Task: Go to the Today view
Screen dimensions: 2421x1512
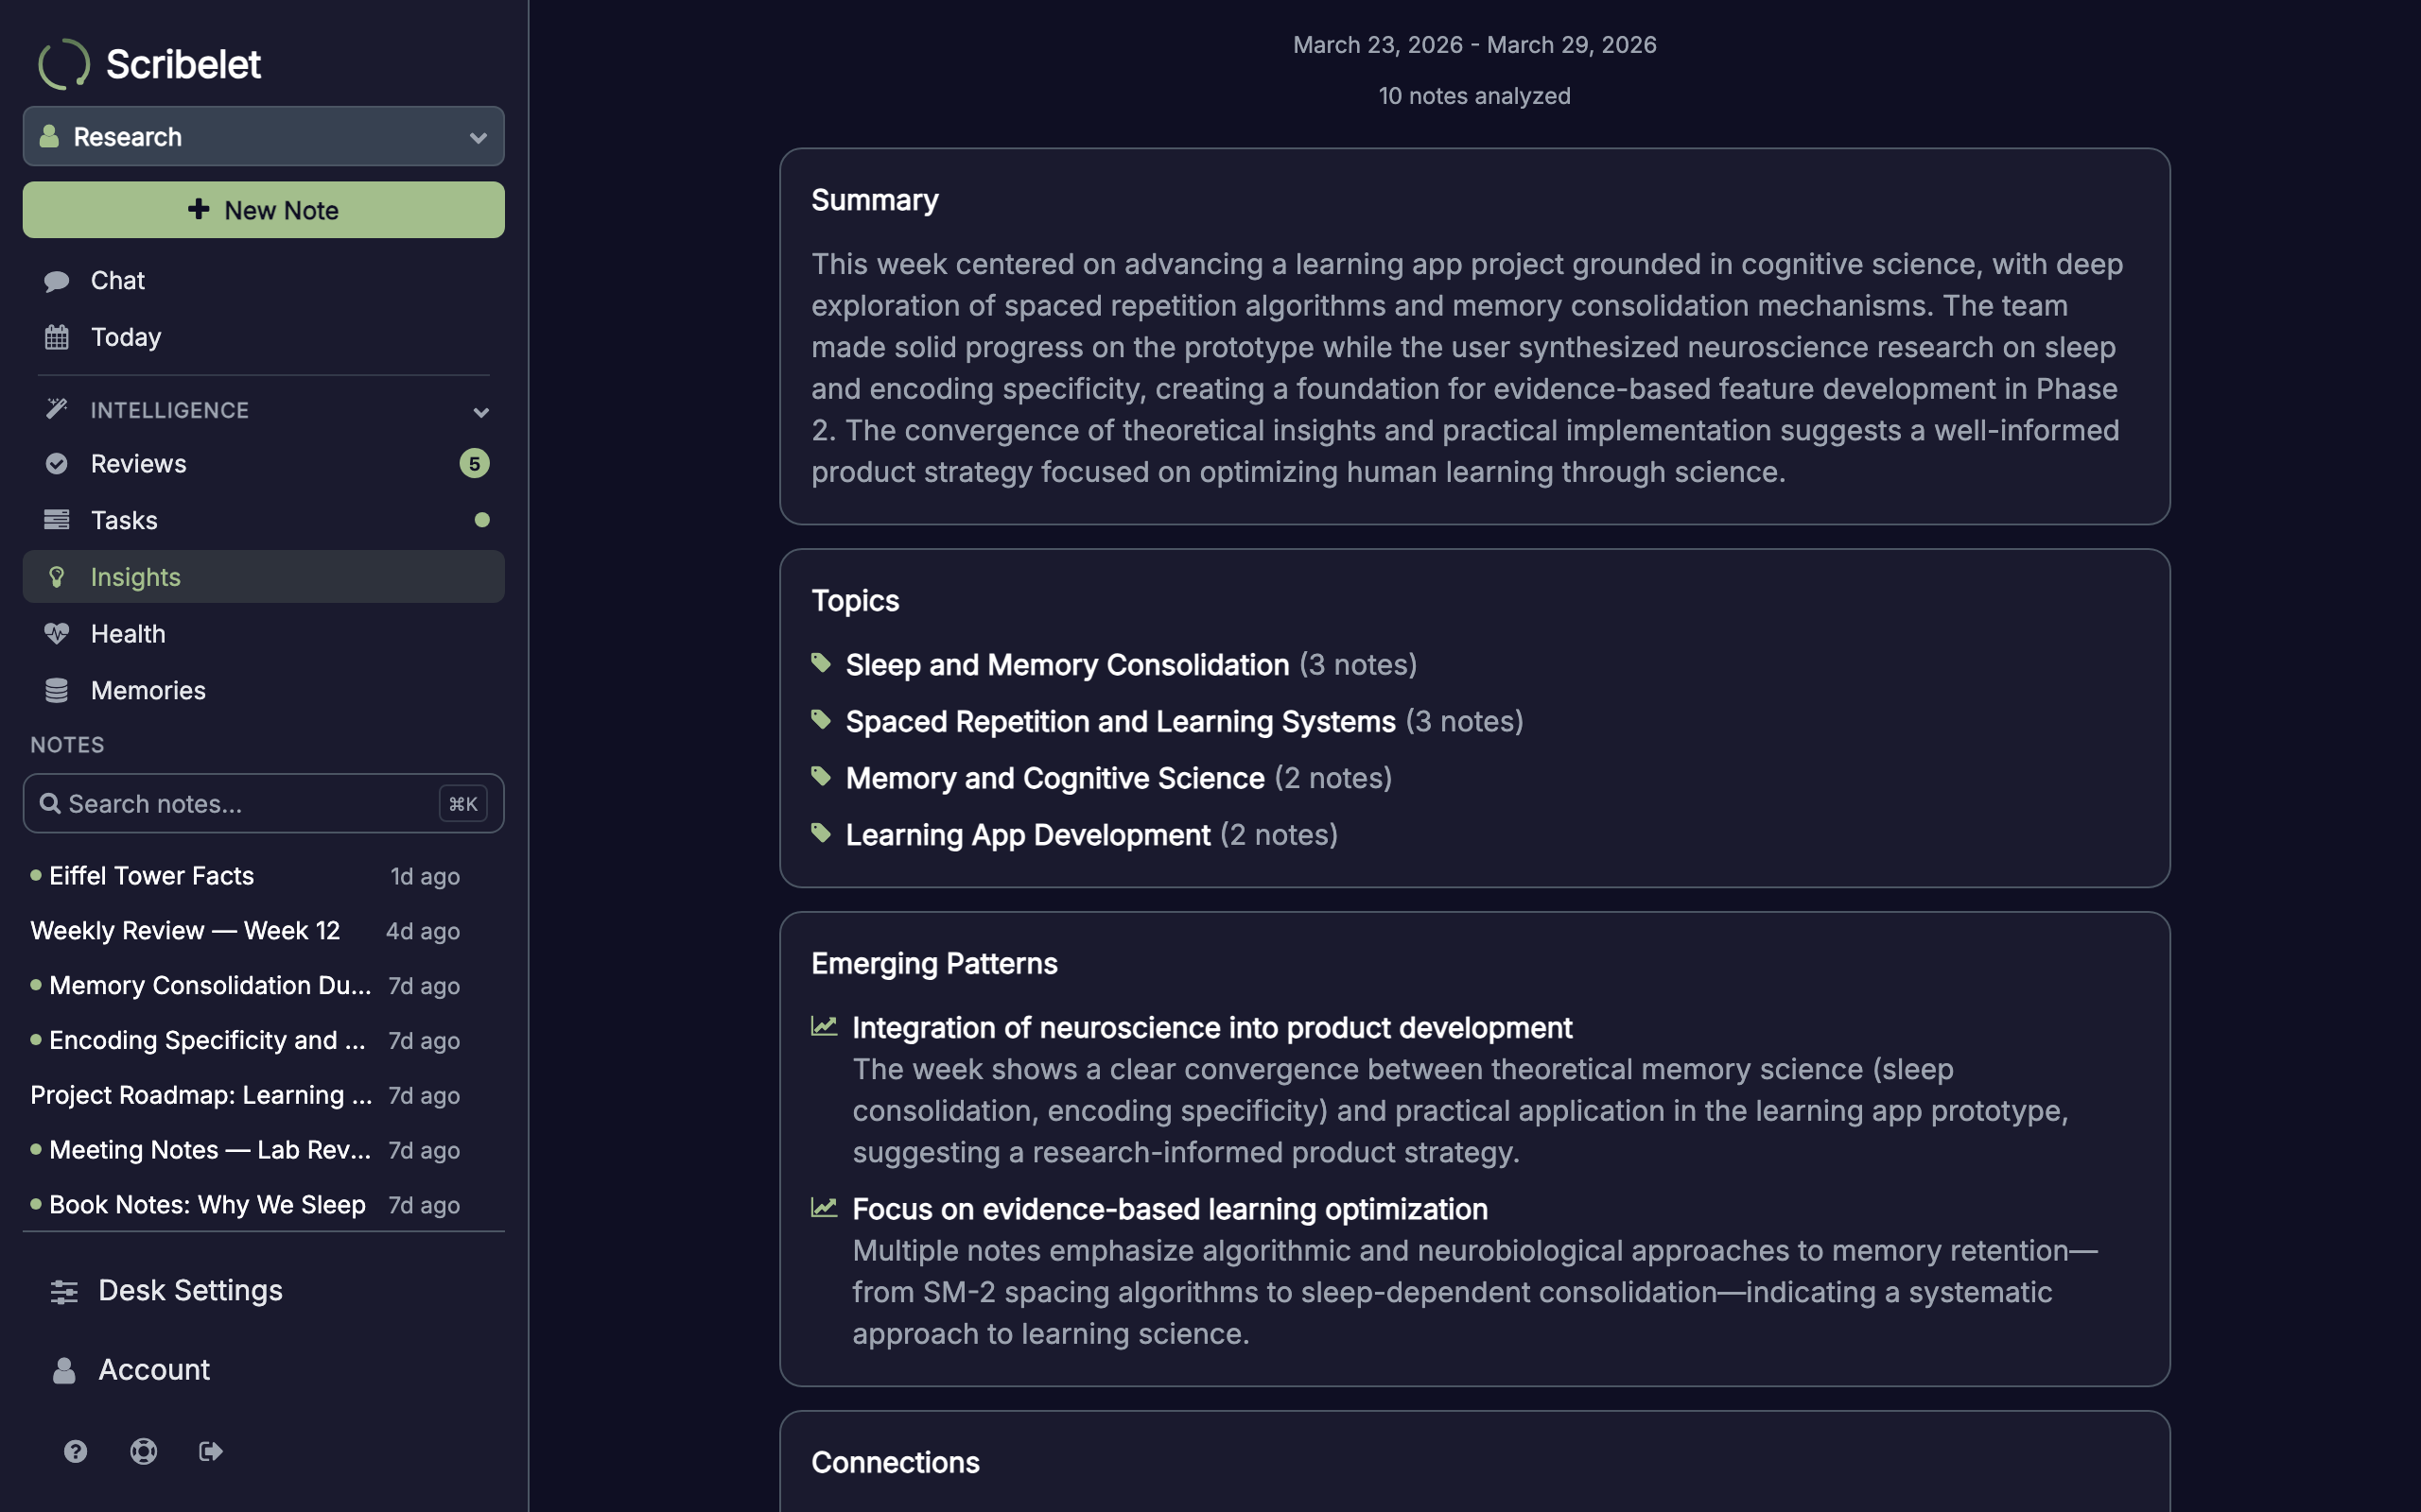Action: 263,337
